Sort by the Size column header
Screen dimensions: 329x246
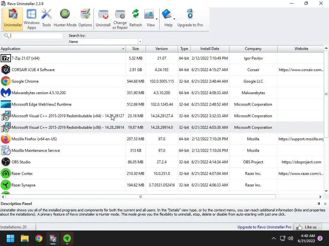point(136,49)
